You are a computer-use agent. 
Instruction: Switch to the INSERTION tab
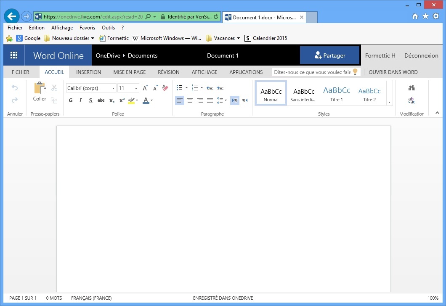(x=88, y=72)
